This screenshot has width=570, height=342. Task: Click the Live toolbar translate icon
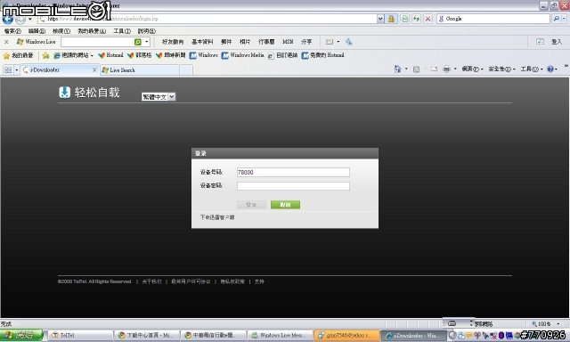tap(348, 42)
